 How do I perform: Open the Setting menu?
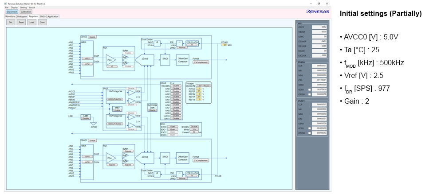23,8
